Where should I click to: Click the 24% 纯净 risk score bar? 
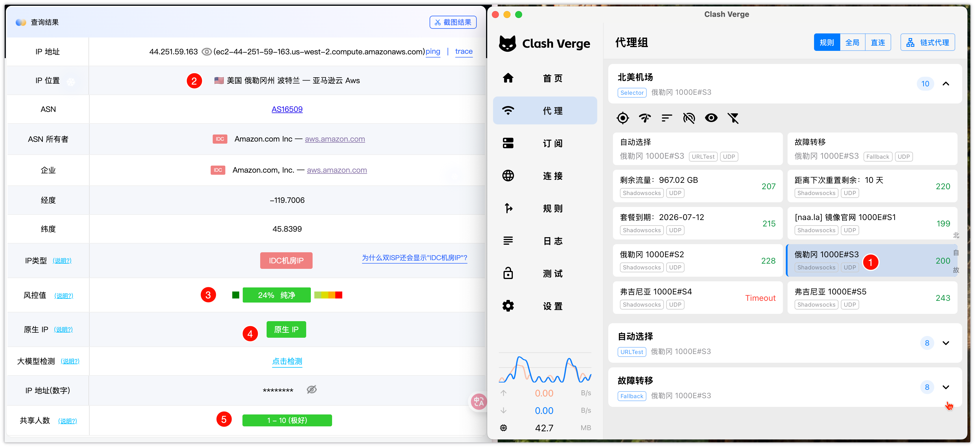tap(276, 296)
